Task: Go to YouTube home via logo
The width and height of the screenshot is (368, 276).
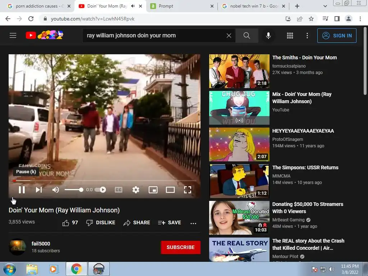Action: [44, 35]
